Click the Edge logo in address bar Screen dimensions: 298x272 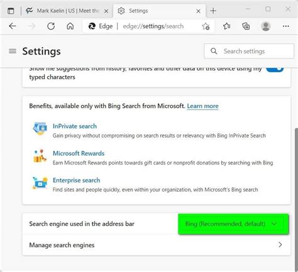(x=92, y=26)
